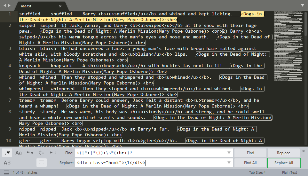Focus the Find regex input field
Image resolution: width=308 pixels, height=176 pixels.
pos(154,153)
